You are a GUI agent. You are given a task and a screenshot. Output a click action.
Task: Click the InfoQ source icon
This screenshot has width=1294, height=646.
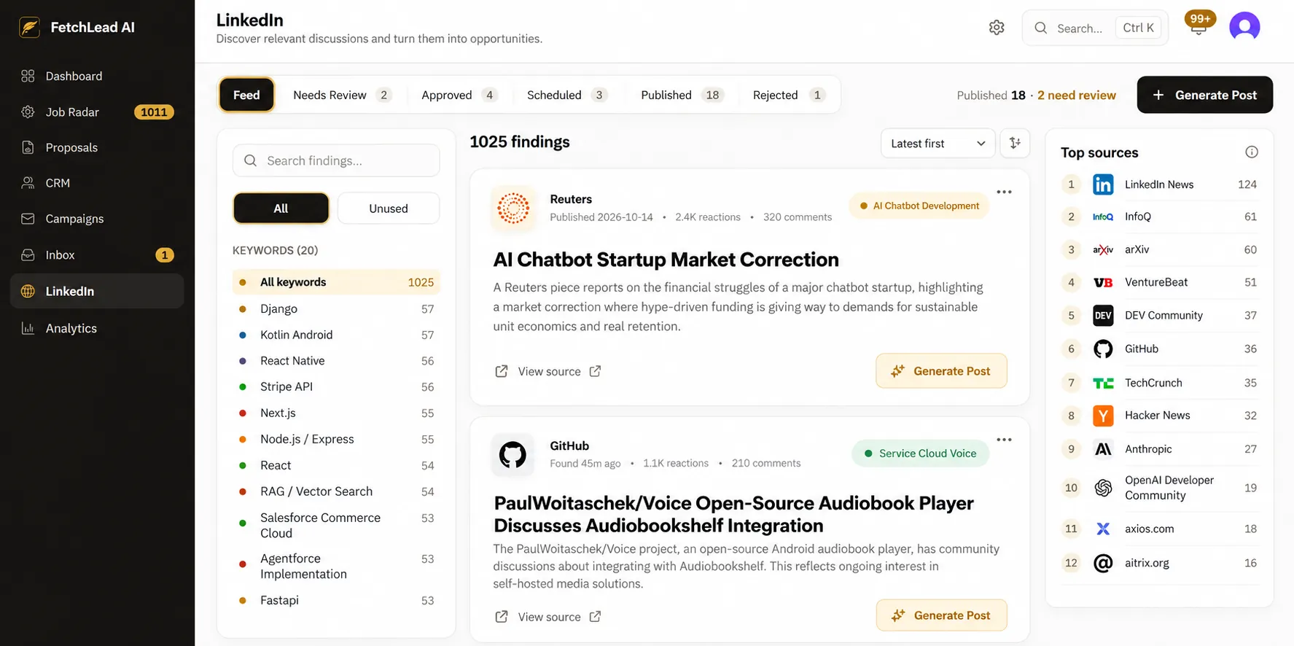point(1103,217)
